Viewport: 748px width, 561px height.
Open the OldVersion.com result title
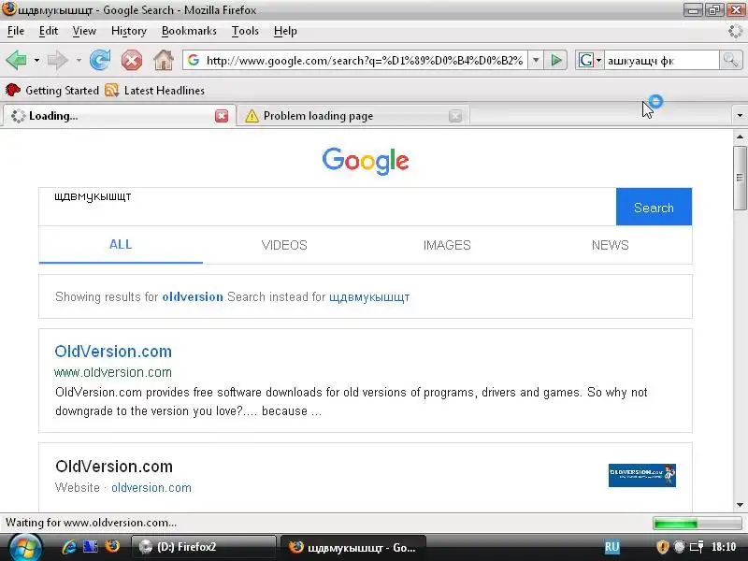[x=113, y=352]
